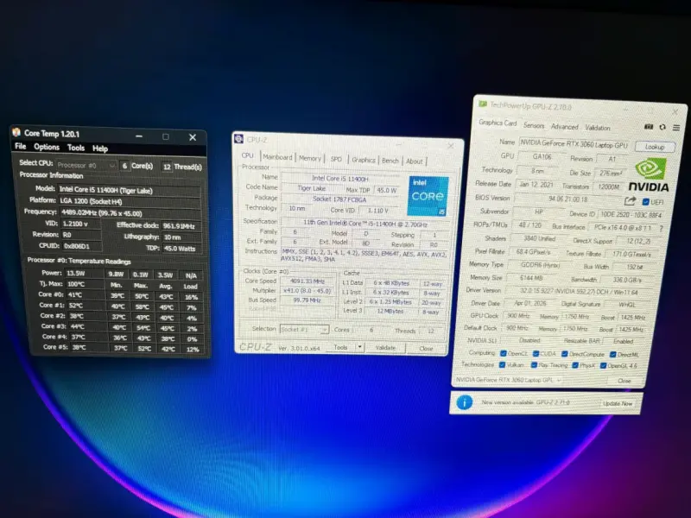Screen dimensions: 691x518
Task: Click the Close button in CPU-Z footer
Action: point(426,348)
